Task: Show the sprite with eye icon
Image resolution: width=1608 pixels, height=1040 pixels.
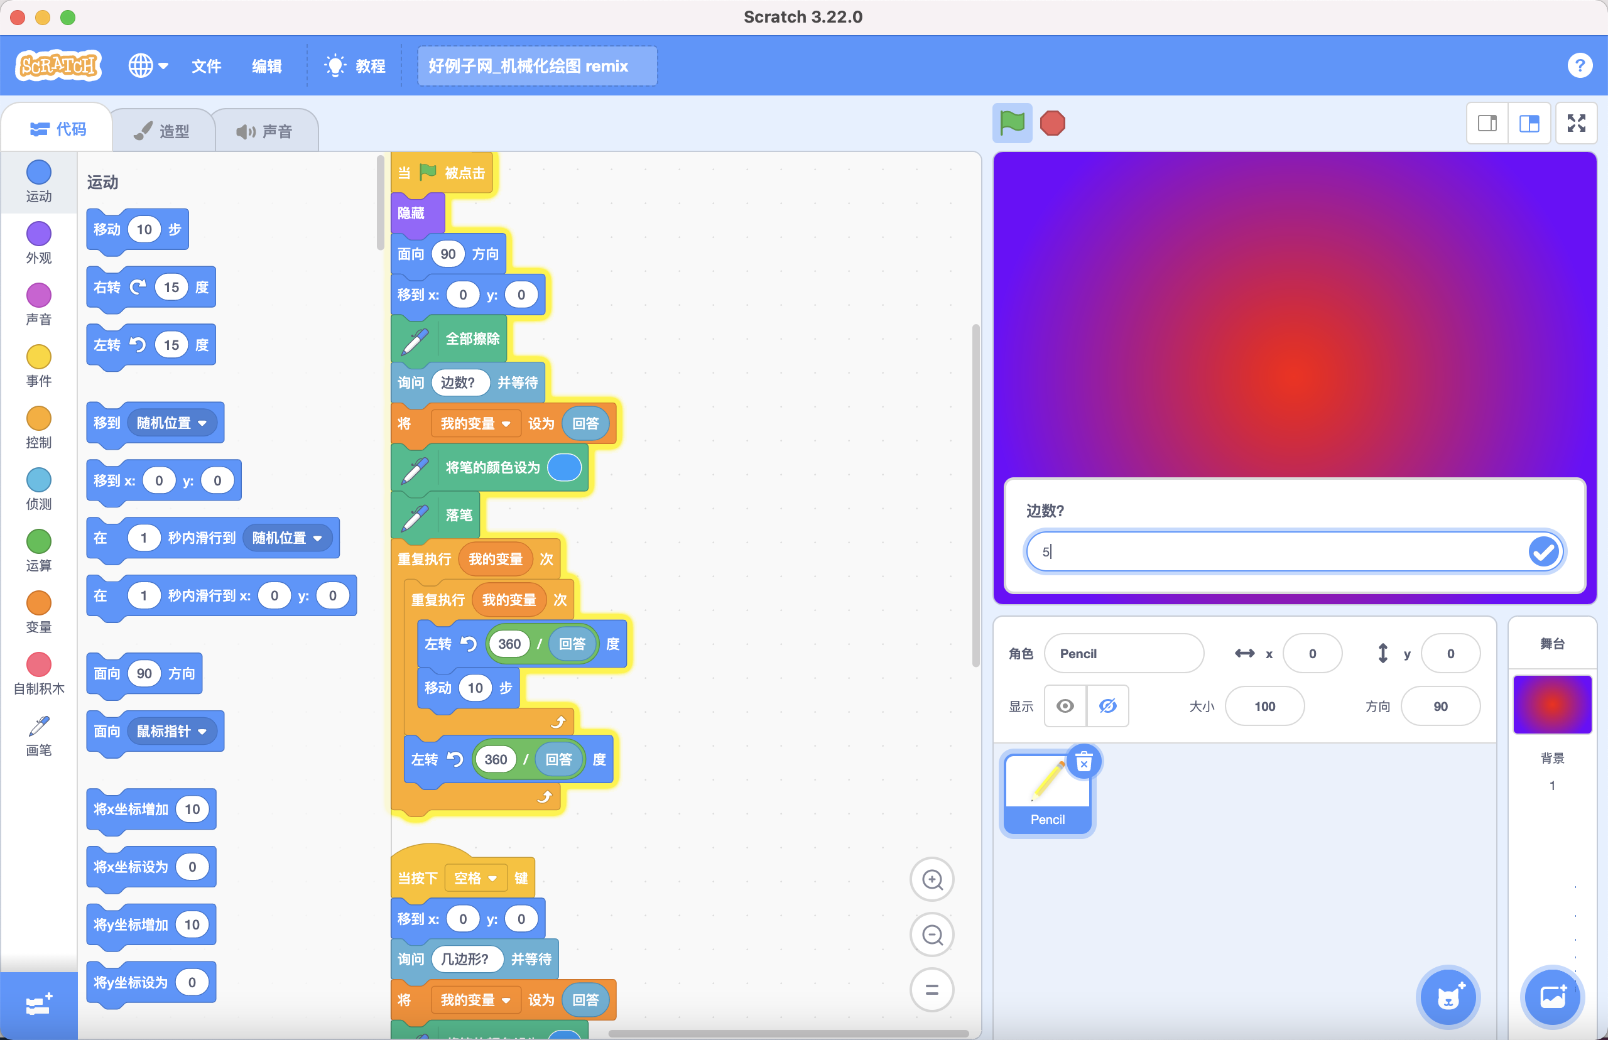Action: pyautogui.click(x=1065, y=706)
